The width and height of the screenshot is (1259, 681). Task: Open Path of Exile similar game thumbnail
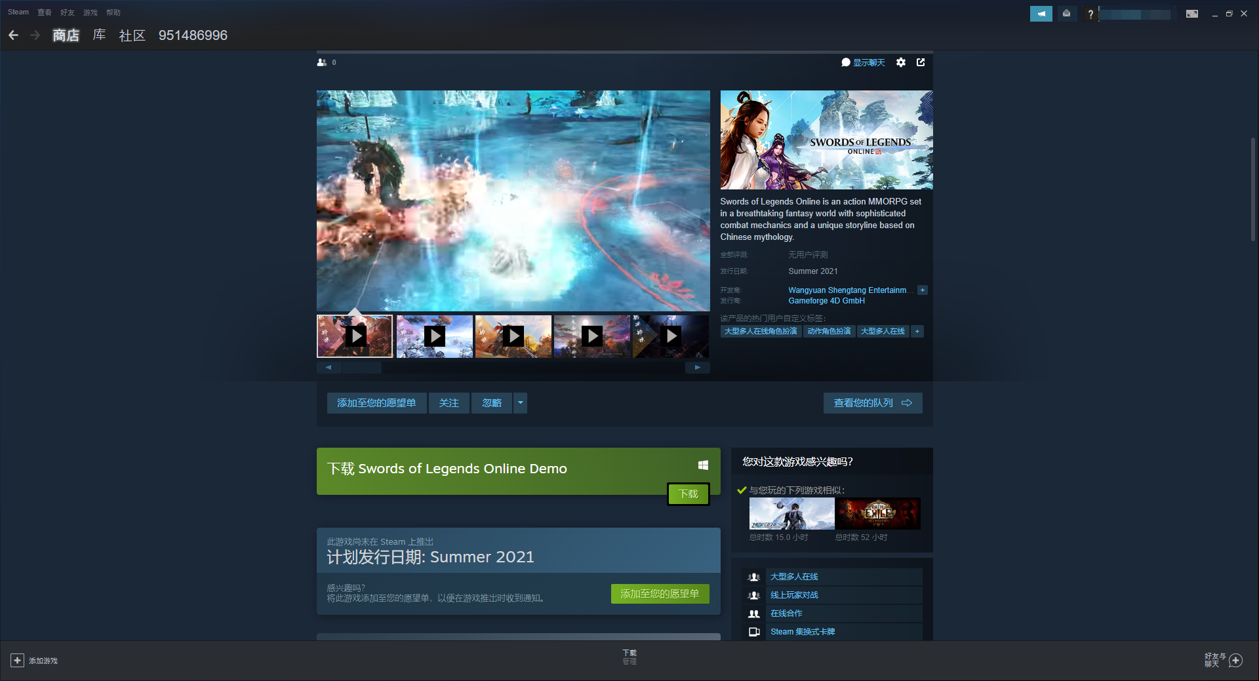coord(878,514)
